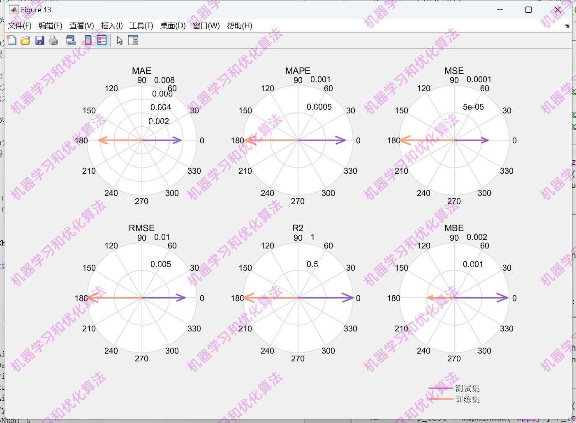Open a file with the folder icon
The height and width of the screenshot is (423, 576).
click(x=25, y=40)
